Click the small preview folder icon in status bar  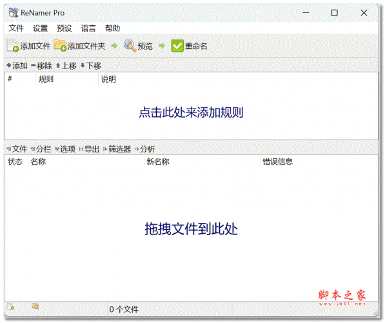35,306
